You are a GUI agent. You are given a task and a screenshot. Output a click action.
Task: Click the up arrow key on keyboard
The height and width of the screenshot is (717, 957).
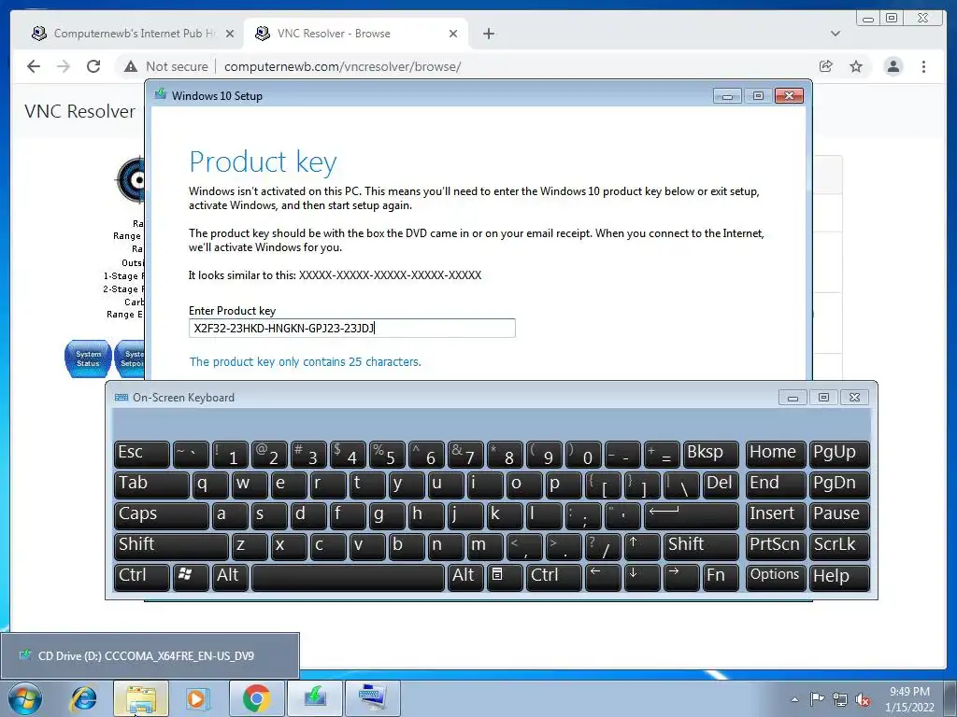click(641, 545)
